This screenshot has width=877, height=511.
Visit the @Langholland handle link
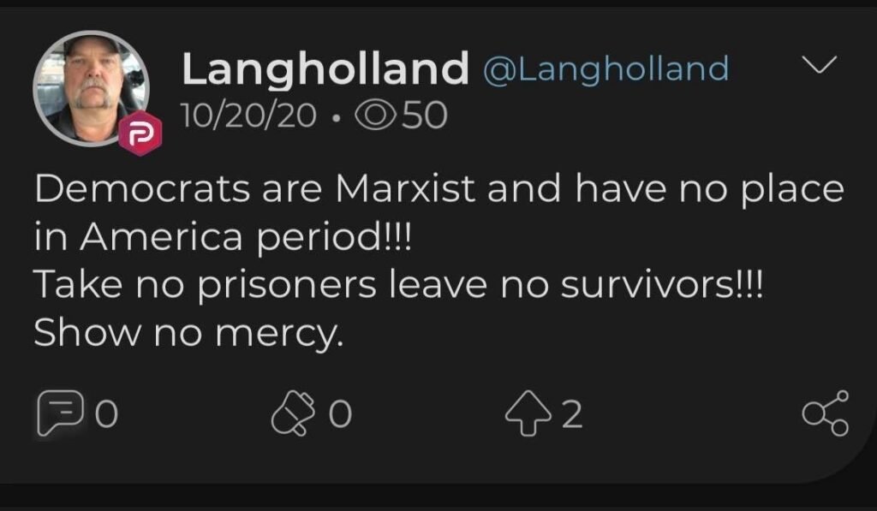pos(606,68)
